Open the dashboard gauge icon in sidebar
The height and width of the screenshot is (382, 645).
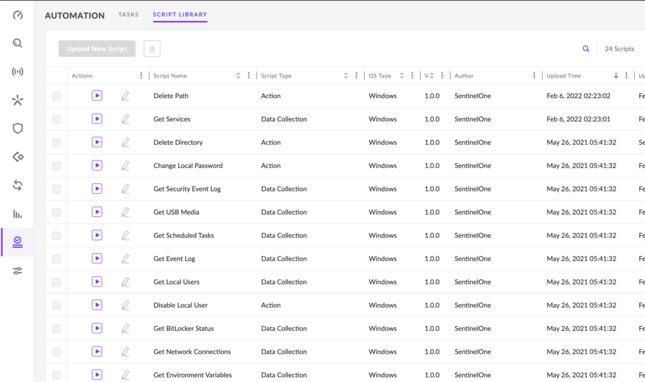(18, 15)
